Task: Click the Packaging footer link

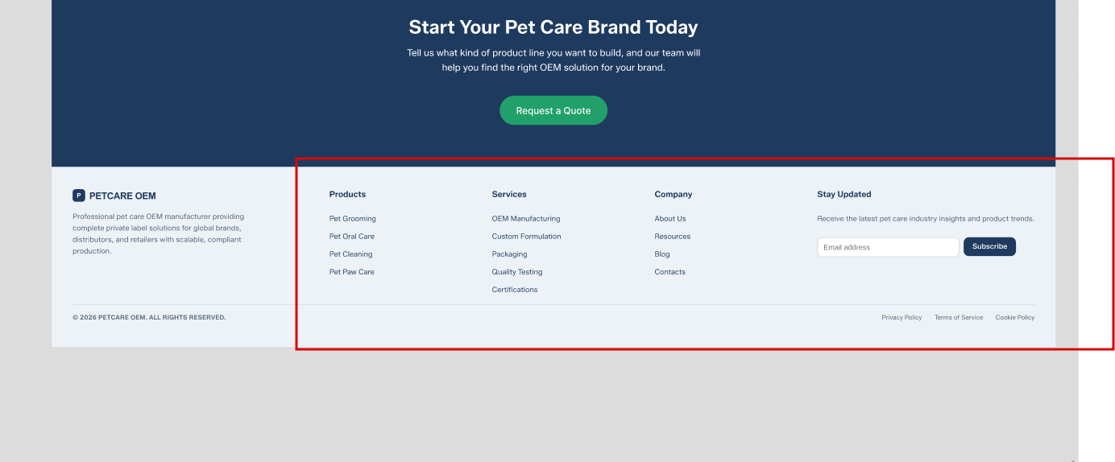Action: click(x=509, y=254)
